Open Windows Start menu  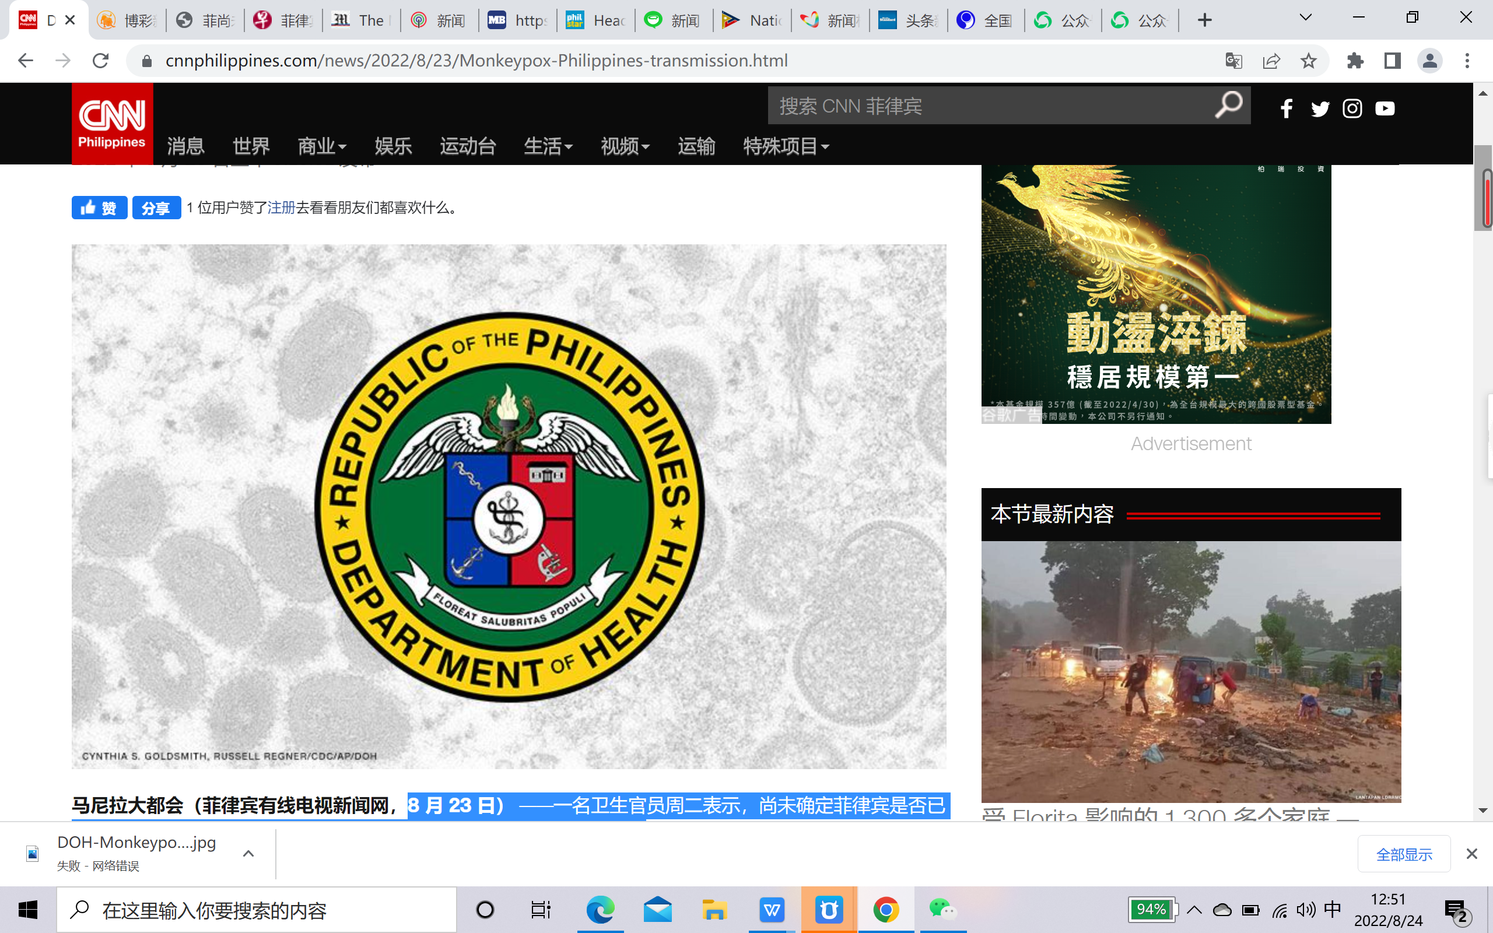click(28, 910)
